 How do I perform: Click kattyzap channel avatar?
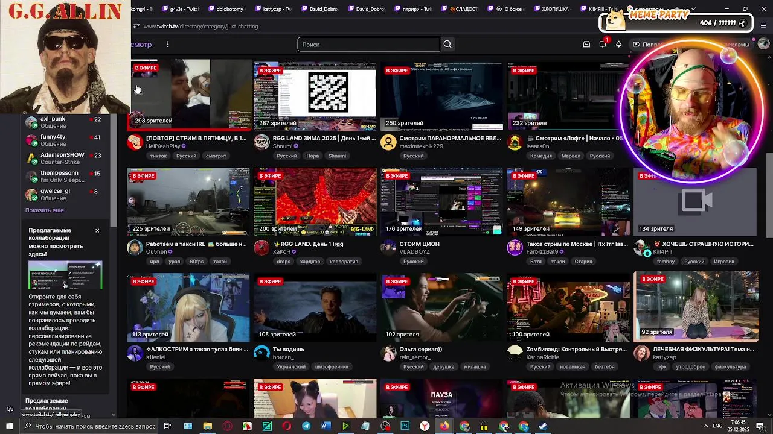[x=642, y=353]
